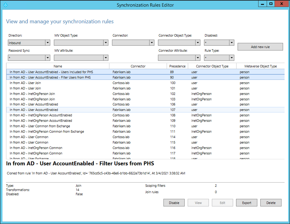Open the Connector filter dropdown

[133, 43]
